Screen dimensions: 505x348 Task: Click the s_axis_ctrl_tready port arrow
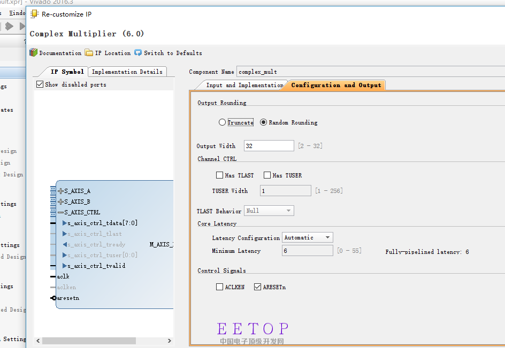64,244
